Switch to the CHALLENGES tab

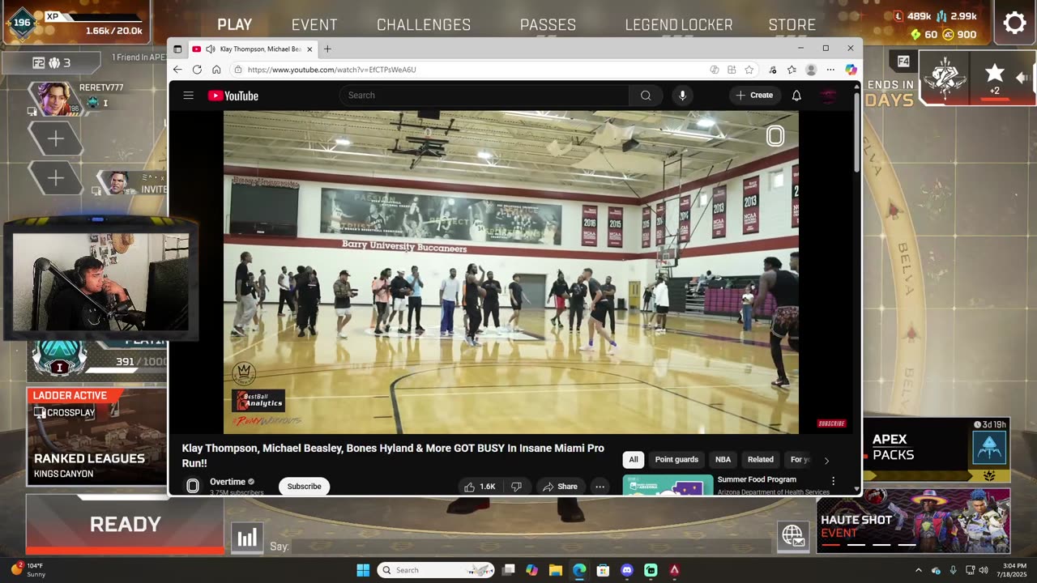pos(424,25)
